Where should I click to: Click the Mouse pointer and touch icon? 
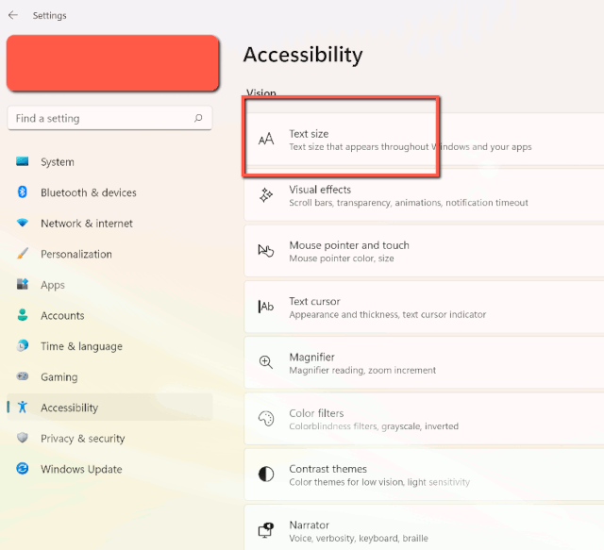[x=266, y=251]
